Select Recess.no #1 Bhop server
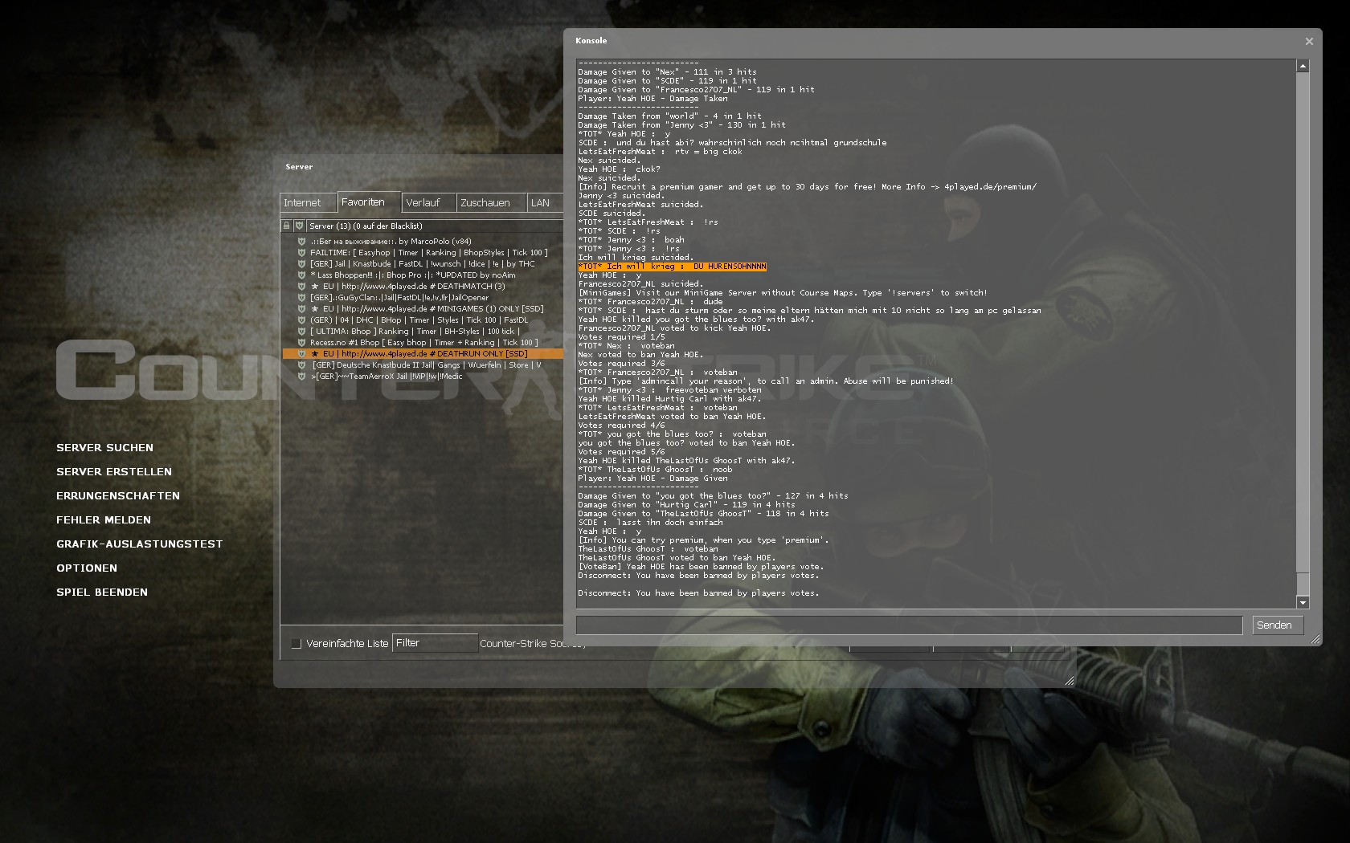 pyautogui.click(x=423, y=342)
